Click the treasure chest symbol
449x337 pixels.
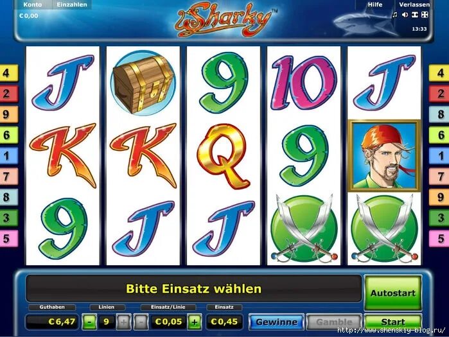click(x=143, y=83)
